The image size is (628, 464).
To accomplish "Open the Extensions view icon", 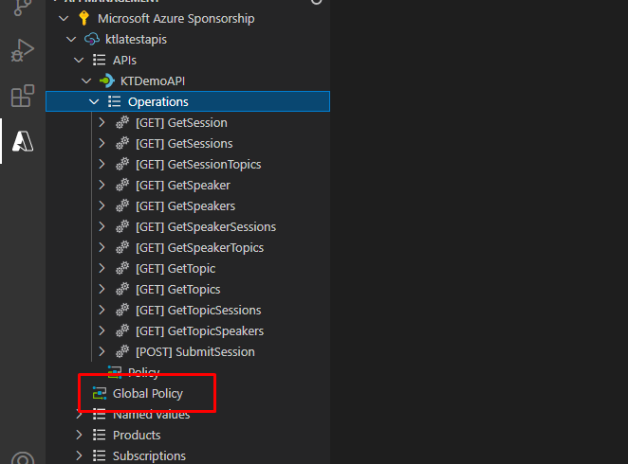I will [22, 96].
